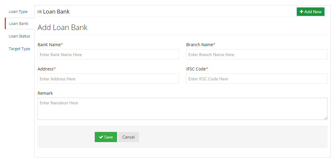The image size is (335, 158).
Task: Focus the Remark narration text area
Action: click(182, 109)
